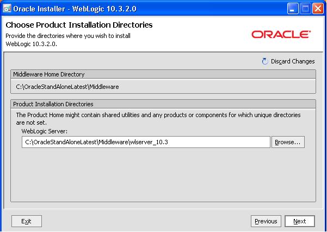Click the Middleware Home Directory section header
Image resolution: width=327 pixels, height=232 pixels.
[x=49, y=74]
